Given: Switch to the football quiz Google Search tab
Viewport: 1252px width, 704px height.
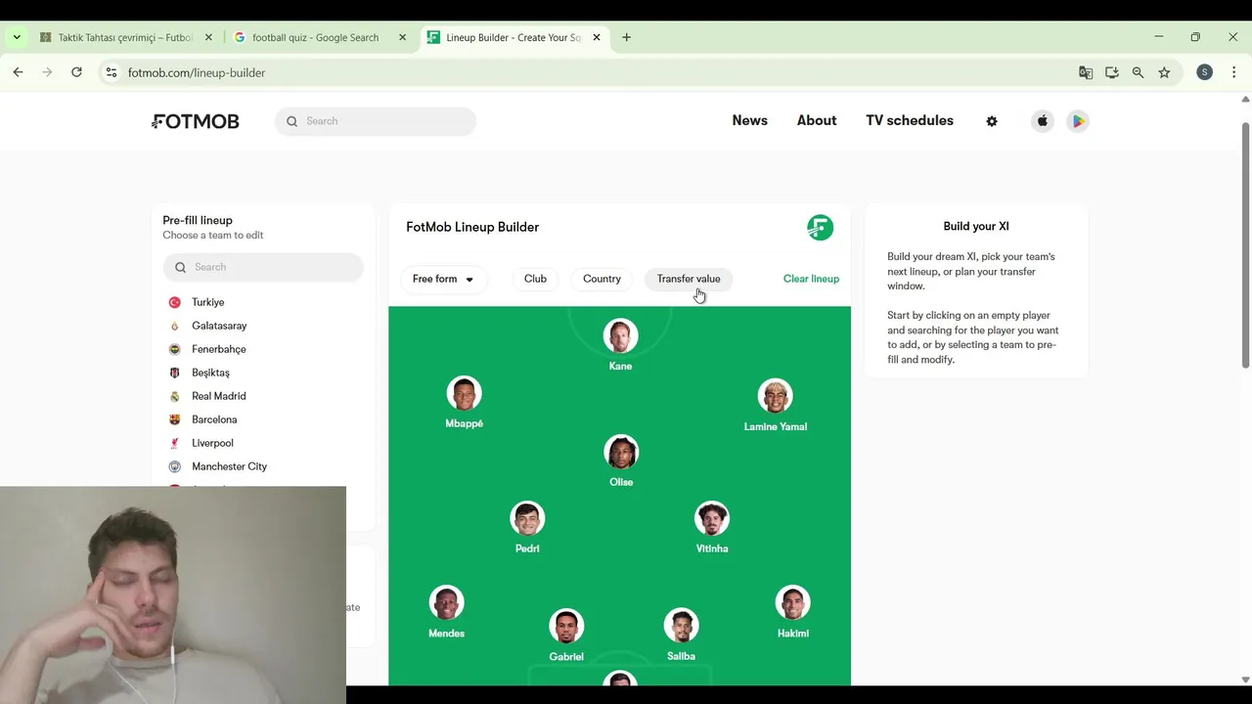Looking at the screenshot, I should [x=315, y=37].
